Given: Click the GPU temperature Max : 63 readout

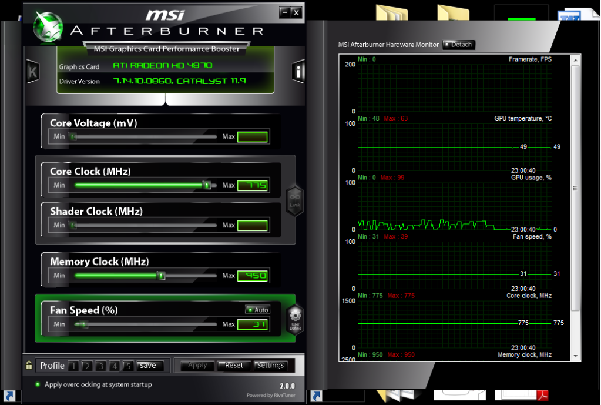Looking at the screenshot, I should (x=396, y=119).
